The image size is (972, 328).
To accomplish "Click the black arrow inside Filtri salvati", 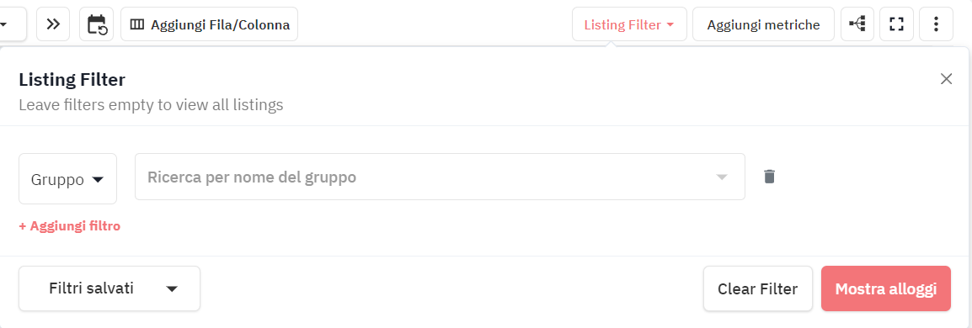I will [172, 289].
